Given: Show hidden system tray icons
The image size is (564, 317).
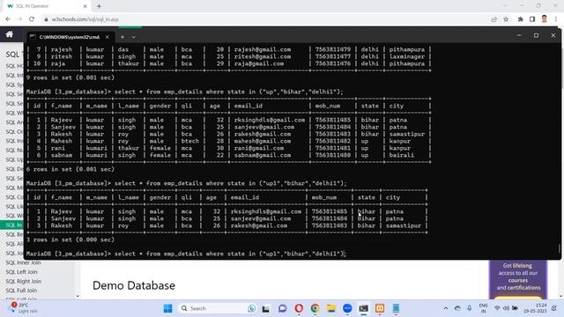Looking at the screenshot, I should click(446, 308).
